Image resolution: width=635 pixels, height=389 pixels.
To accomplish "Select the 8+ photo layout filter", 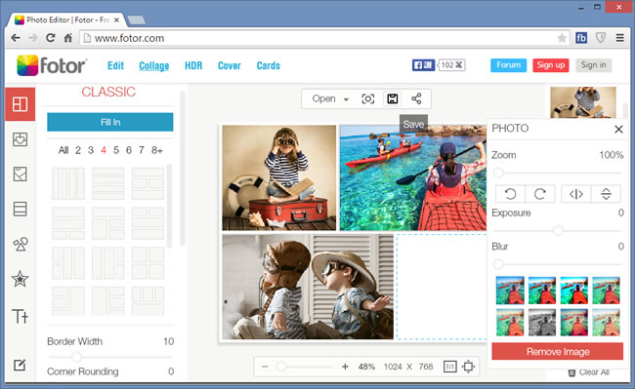I will 157,150.
